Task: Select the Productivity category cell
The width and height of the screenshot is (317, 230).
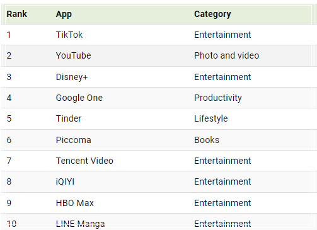Action: [x=218, y=98]
